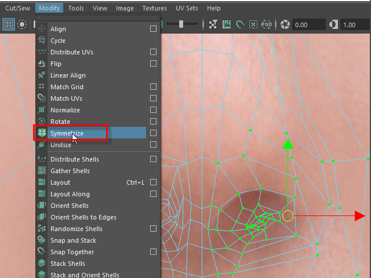Toggle the checker map icon
The image size is (371, 278).
(213, 24)
